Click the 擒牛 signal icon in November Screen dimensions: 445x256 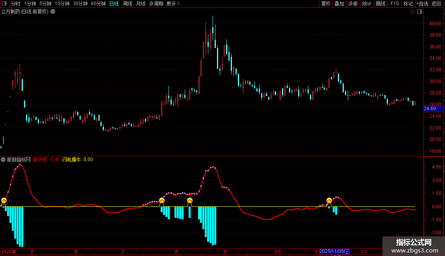(x=329, y=201)
